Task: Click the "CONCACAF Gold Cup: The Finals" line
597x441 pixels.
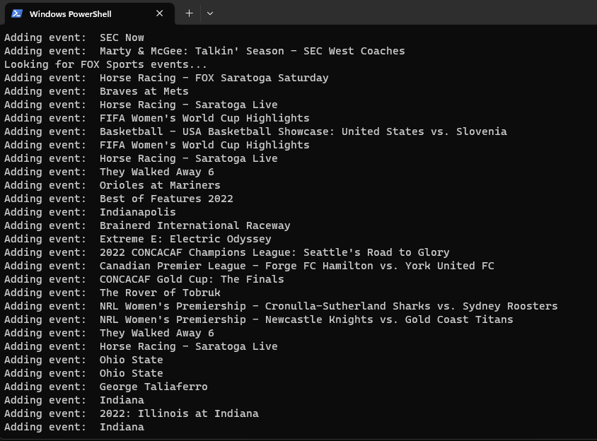Action: [192, 279]
